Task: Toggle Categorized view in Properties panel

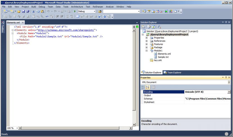Action: [x=143, y=87]
